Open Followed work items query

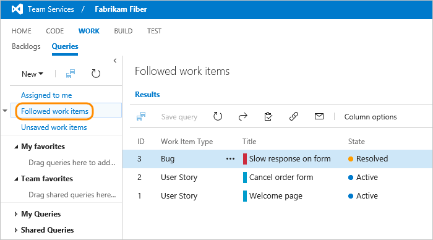[x=54, y=111]
